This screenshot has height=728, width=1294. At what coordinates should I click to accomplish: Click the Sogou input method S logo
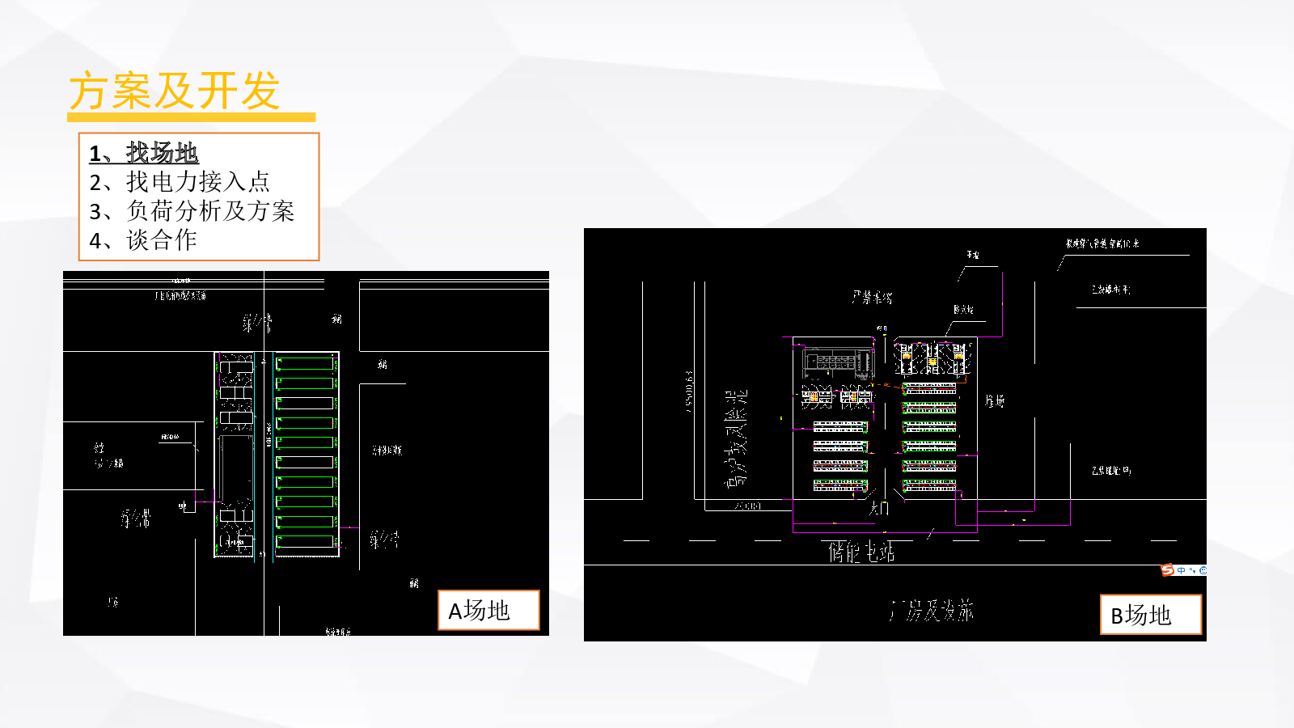(x=1167, y=570)
